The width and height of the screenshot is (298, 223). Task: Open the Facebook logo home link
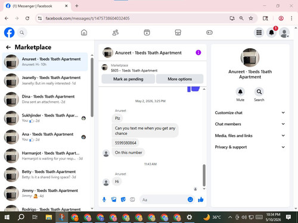coord(9,33)
